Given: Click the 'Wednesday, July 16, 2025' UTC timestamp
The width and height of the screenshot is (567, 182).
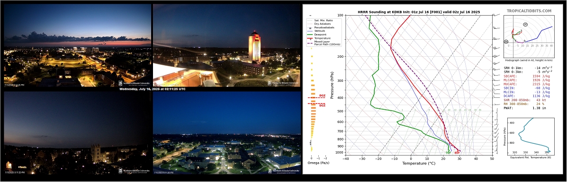Looking at the screenshot, I should (x=152, y=89).
